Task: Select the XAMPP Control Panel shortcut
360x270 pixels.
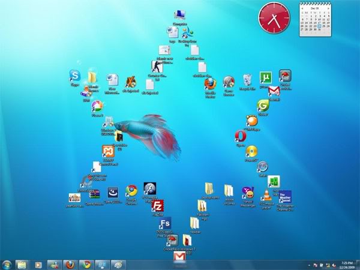Action: [108, 152]
